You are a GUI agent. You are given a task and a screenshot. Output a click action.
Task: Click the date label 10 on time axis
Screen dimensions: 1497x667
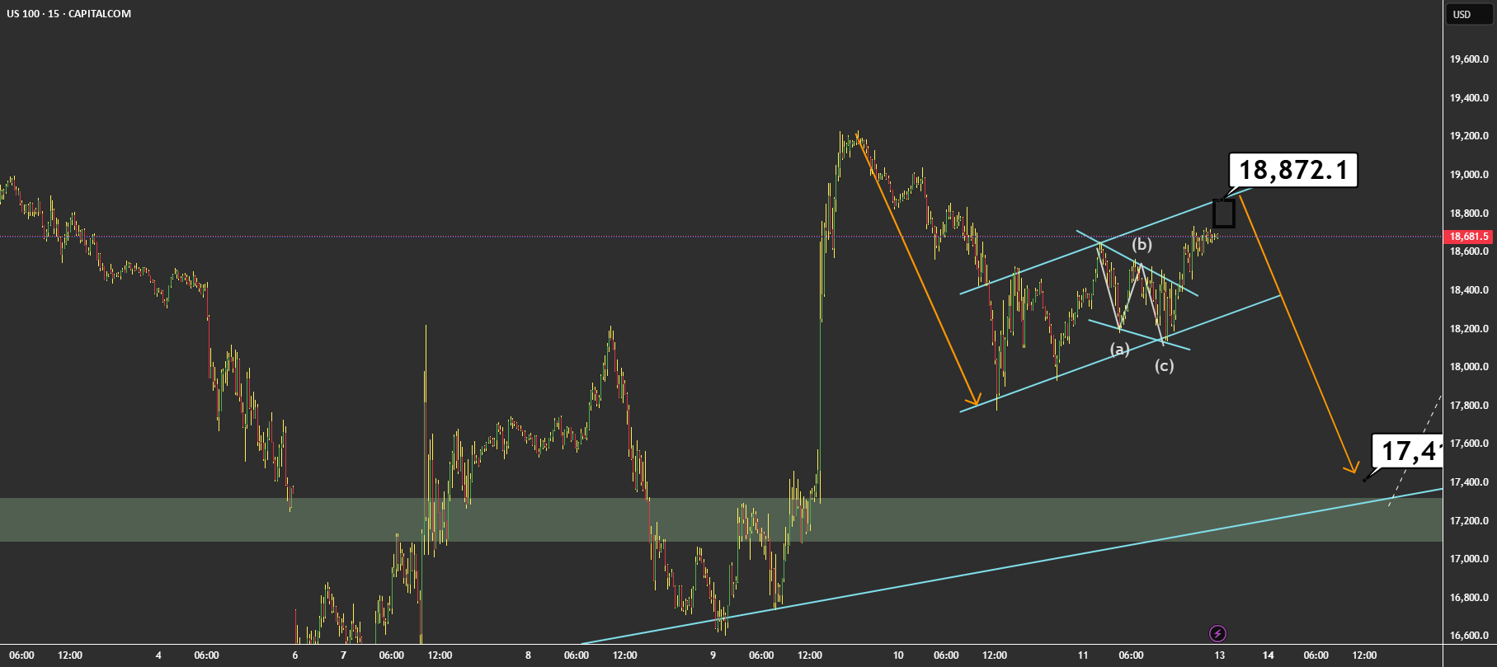[x=898, y=655]
